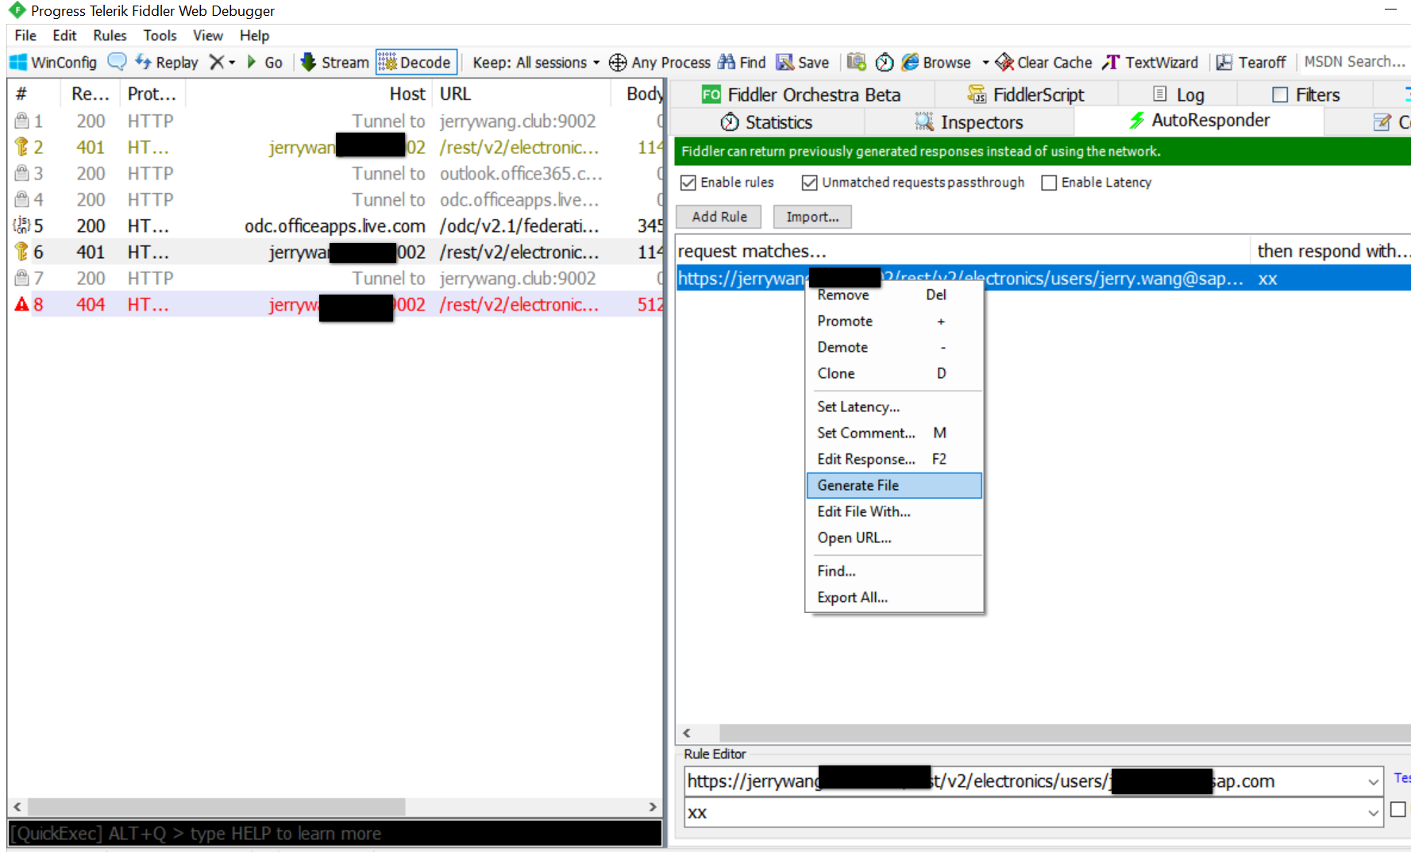The width and height of the screenshot is (1411, 852).
Task: Click the red warning icon of session 8
Action: coord(21,304)
